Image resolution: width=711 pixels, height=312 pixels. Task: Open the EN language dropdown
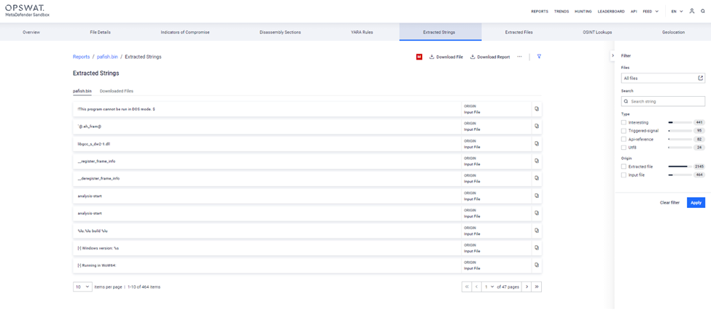pyautogui.click(x=677, y=12)
